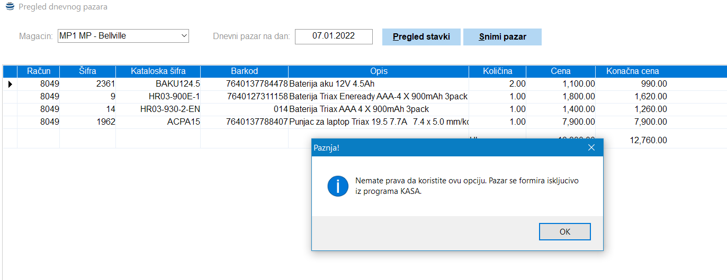Click the Dnevni pazar date field

tap(334, 36)
